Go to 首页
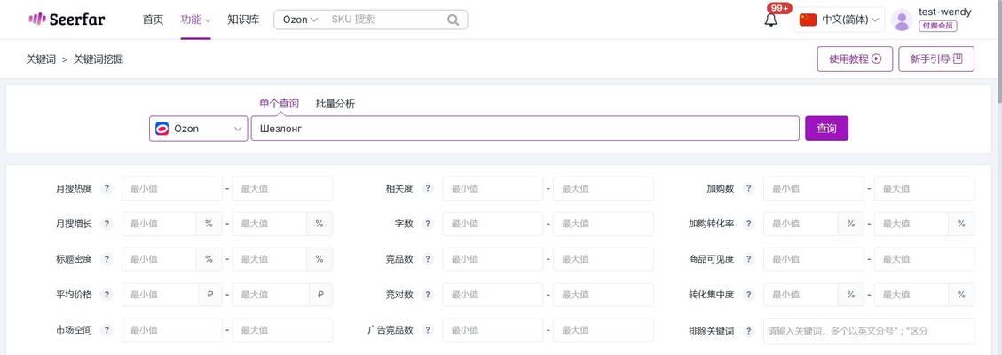The image size is (1002, 355). pyautogui.click(x=153, y=20)
